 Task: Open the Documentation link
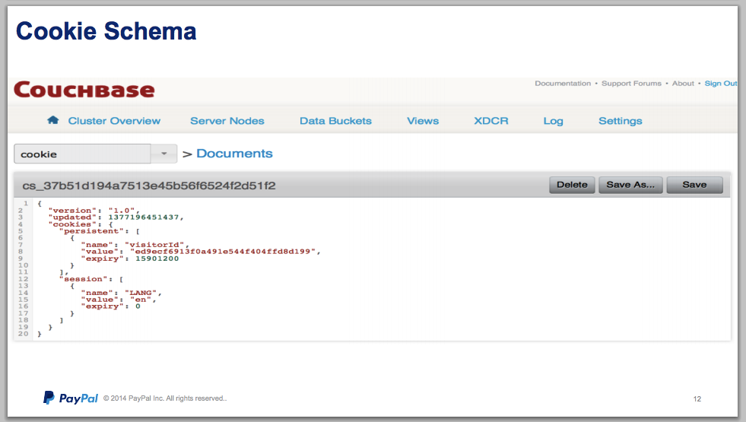pyautogui.click(x=562, y=84)
